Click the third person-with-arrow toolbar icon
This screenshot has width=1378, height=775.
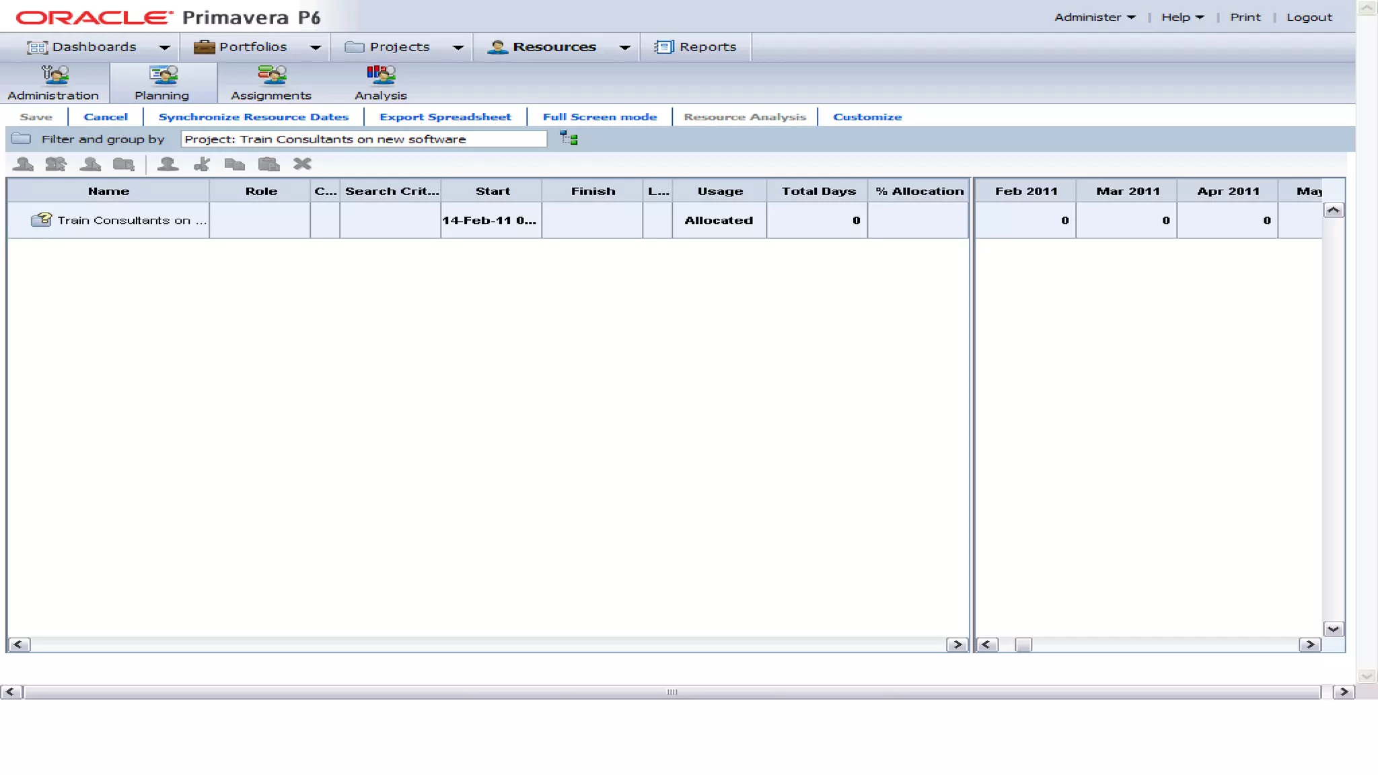click(x=90, y=163)
